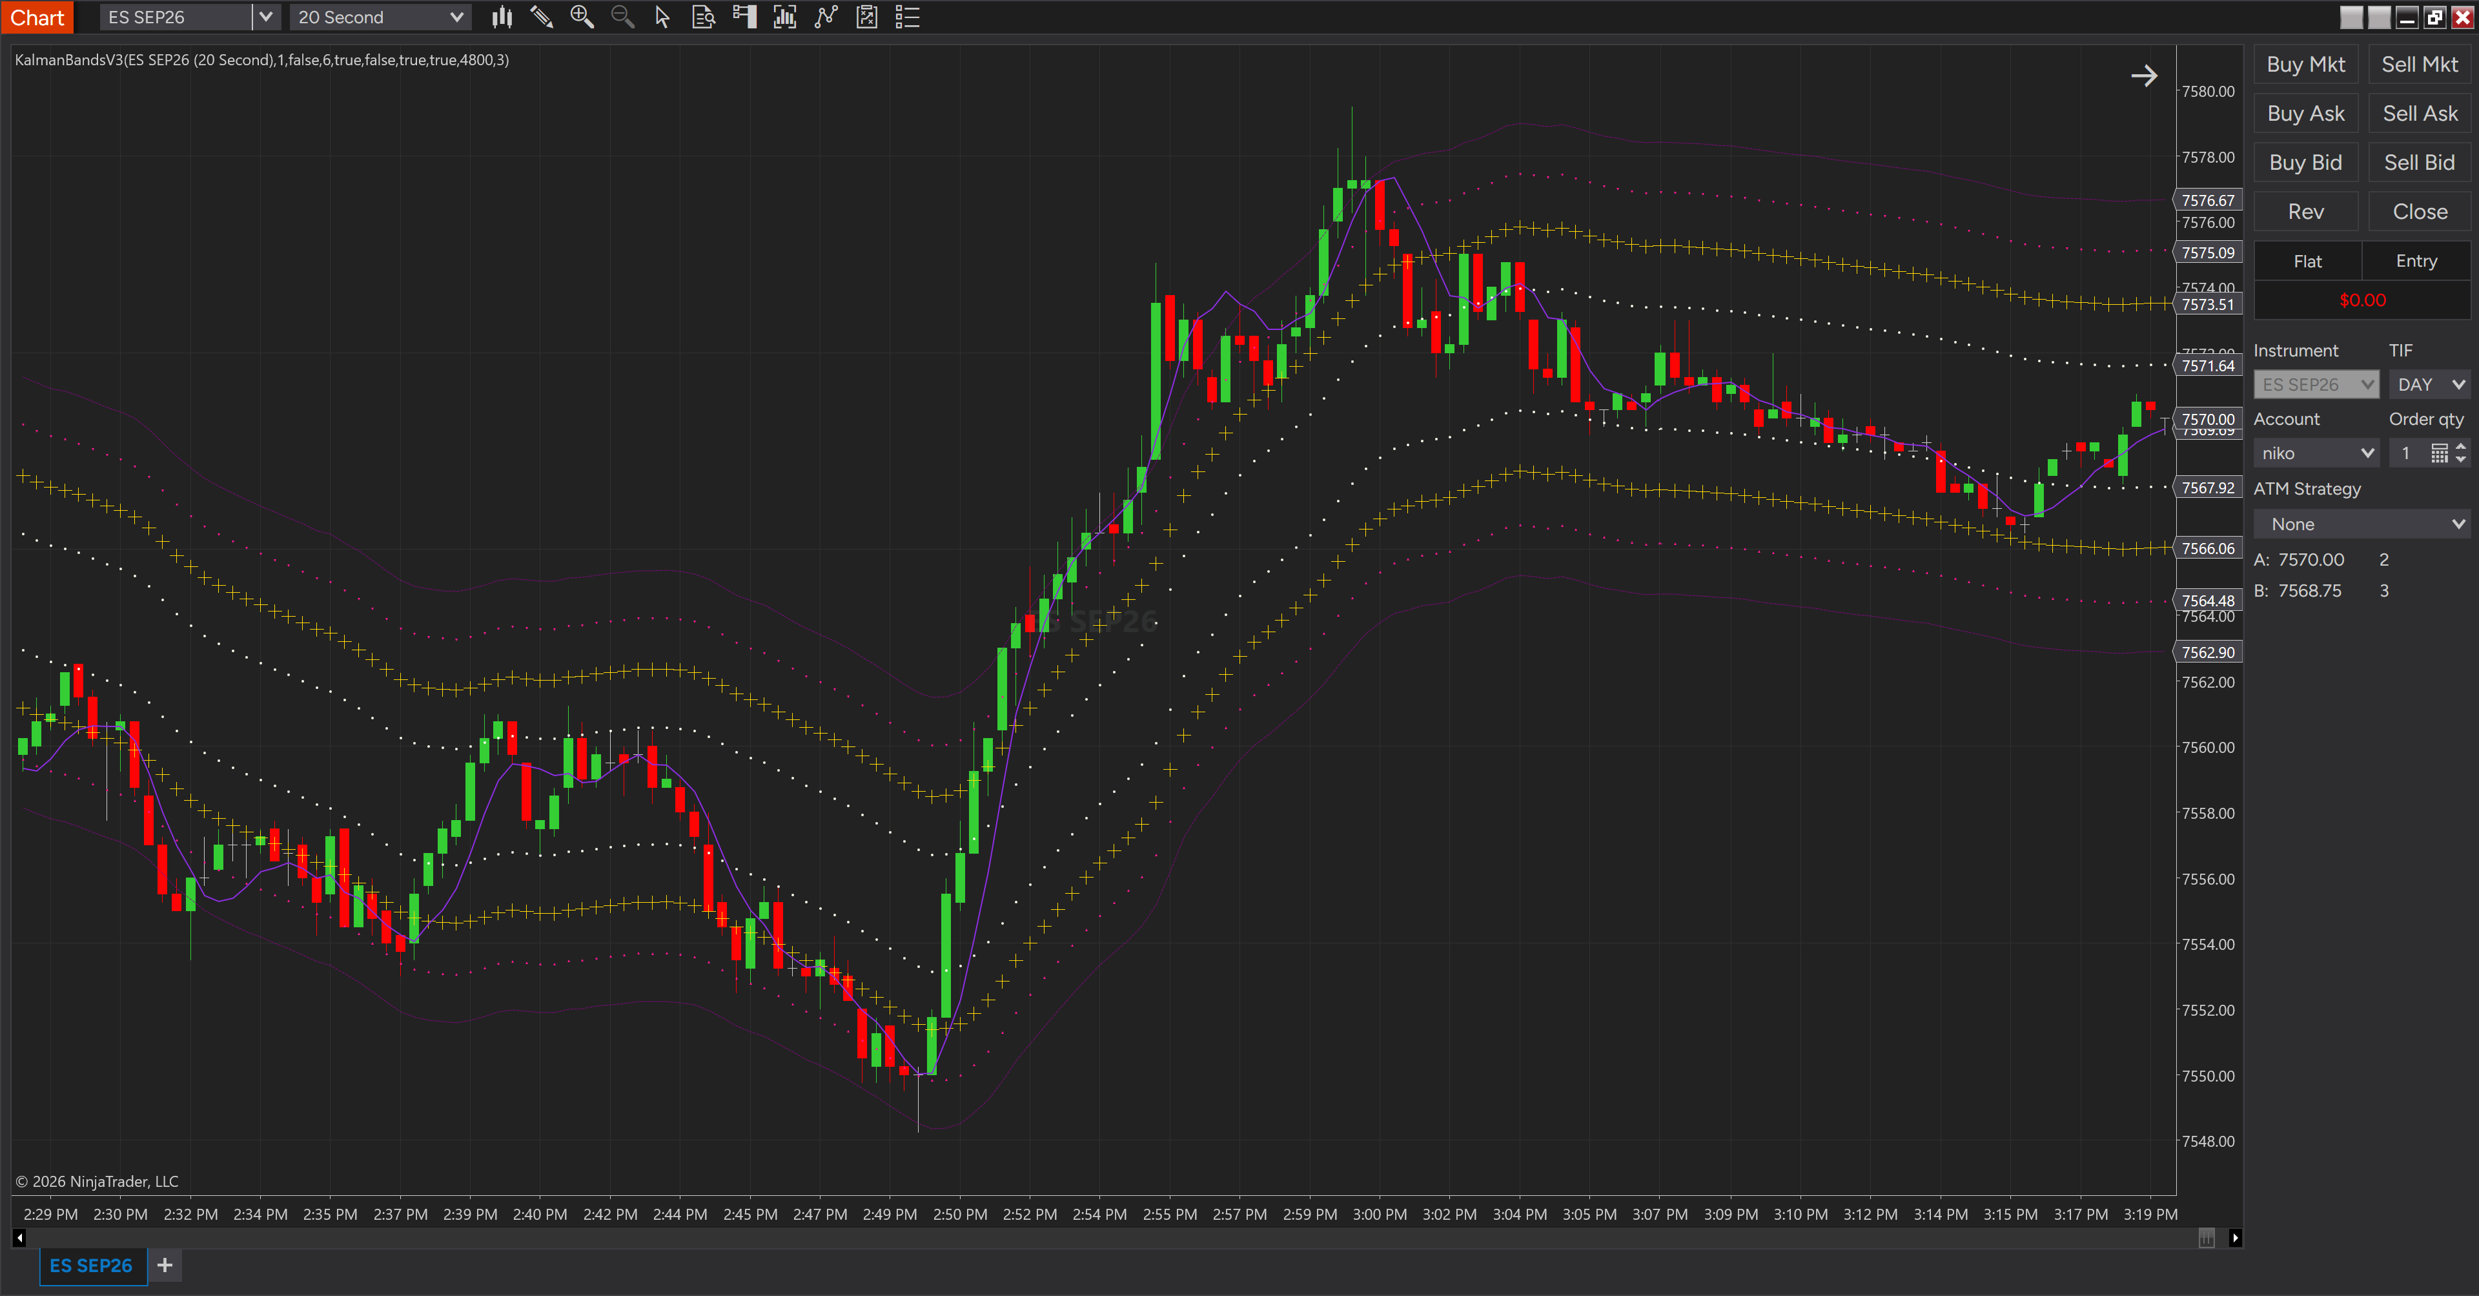Image resolution: width=2479 pixels, height=1296 pixels.
Task: Click the Buy Bid button
Action: 2306,163
